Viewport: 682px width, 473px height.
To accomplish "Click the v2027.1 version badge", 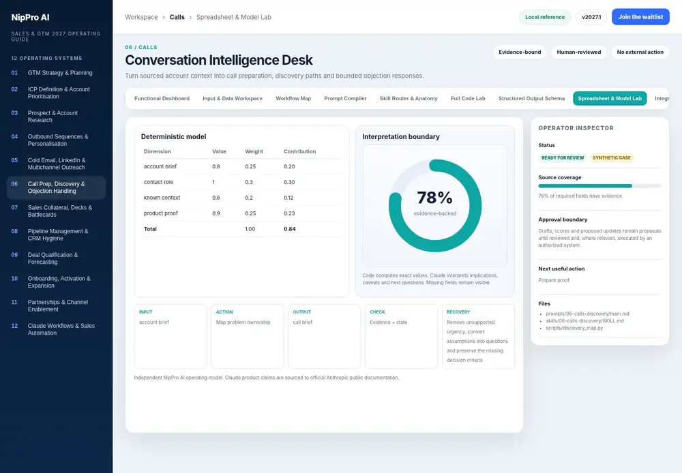I will 591,17.
